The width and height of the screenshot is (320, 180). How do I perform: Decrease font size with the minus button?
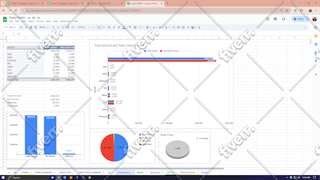click(x=94, y=27)
